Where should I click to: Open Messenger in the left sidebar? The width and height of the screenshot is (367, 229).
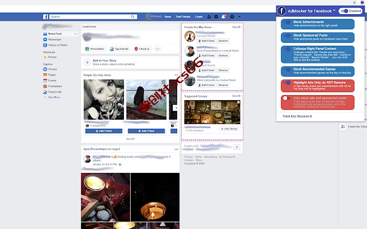pos(54,40)
